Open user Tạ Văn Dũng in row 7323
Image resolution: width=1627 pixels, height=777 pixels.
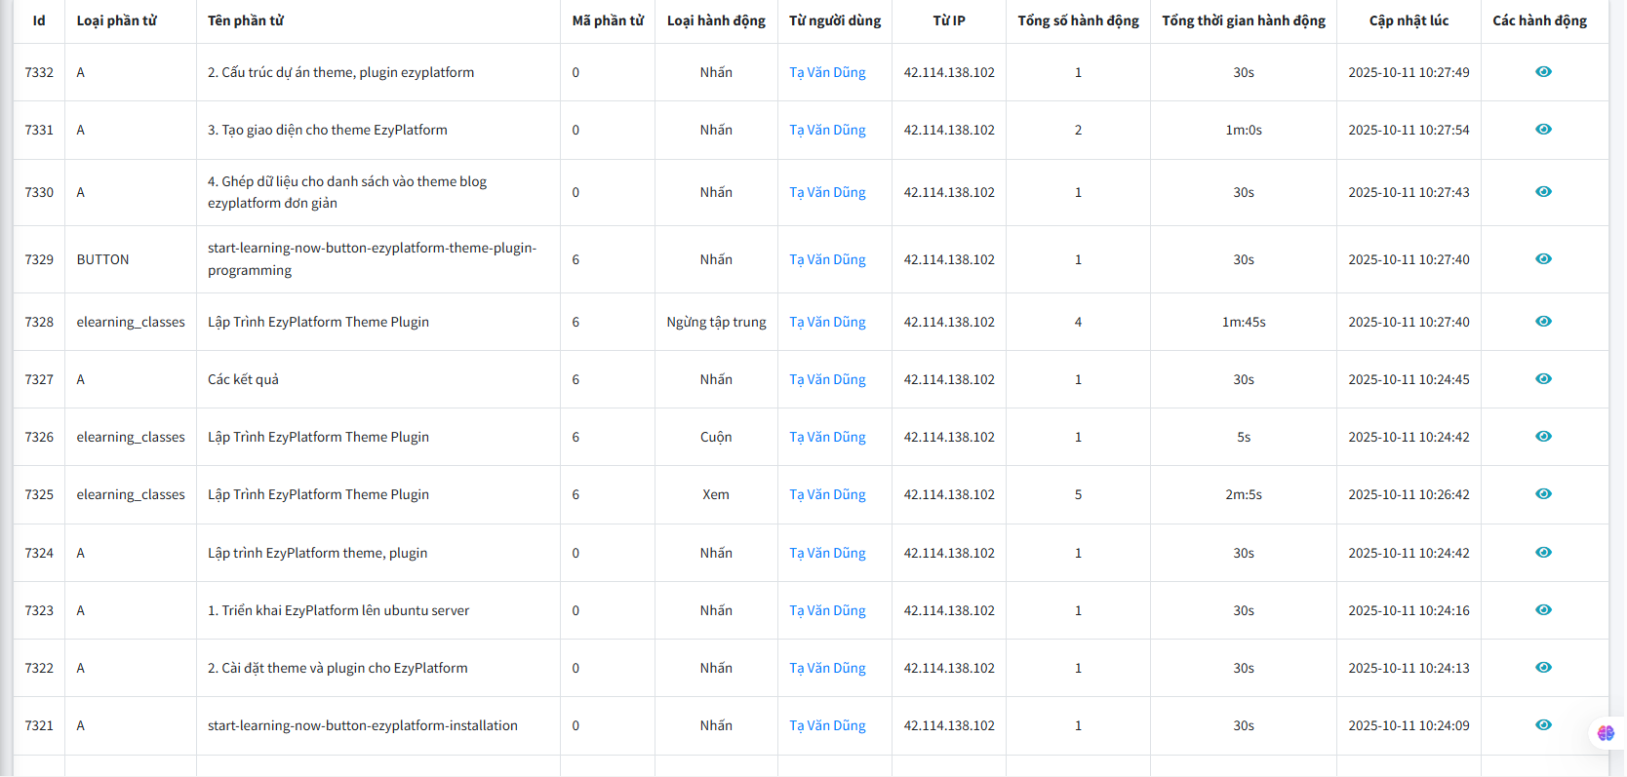827,610
